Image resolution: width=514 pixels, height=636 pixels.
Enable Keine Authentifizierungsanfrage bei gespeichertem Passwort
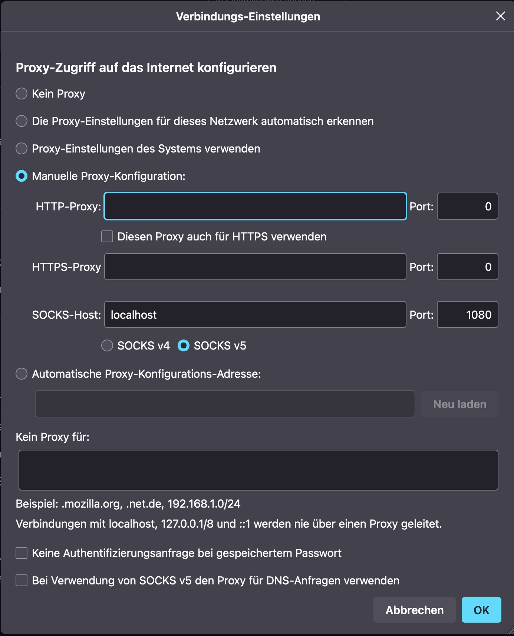pyautogui.click(x=22, y=553)
